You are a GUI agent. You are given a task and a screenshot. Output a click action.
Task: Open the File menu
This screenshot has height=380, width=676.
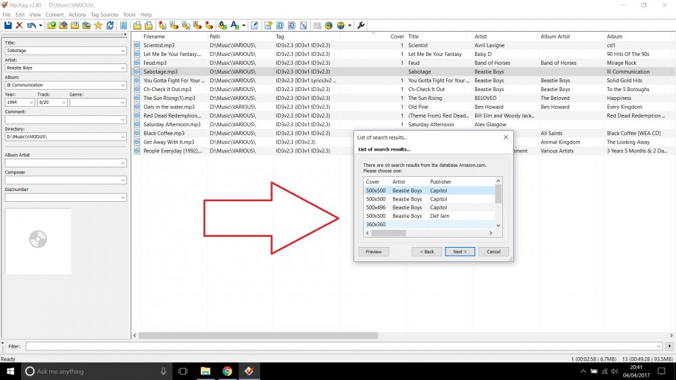click(7, 15)
